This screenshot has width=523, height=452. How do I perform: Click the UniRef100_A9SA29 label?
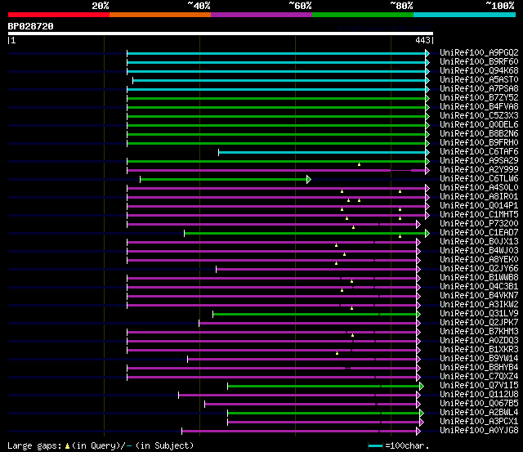(x=479, y=161)
